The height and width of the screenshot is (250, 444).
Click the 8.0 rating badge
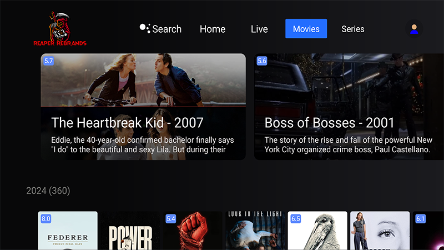(46, 219)
